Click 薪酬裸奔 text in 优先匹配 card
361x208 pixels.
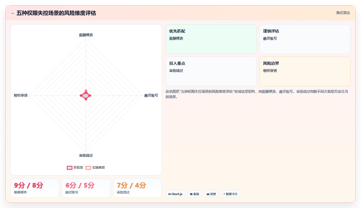tap(176, 38)
